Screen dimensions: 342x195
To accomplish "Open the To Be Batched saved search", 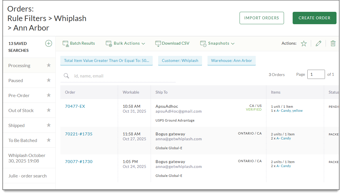I will pyautogui.click(x=23, y=141).
